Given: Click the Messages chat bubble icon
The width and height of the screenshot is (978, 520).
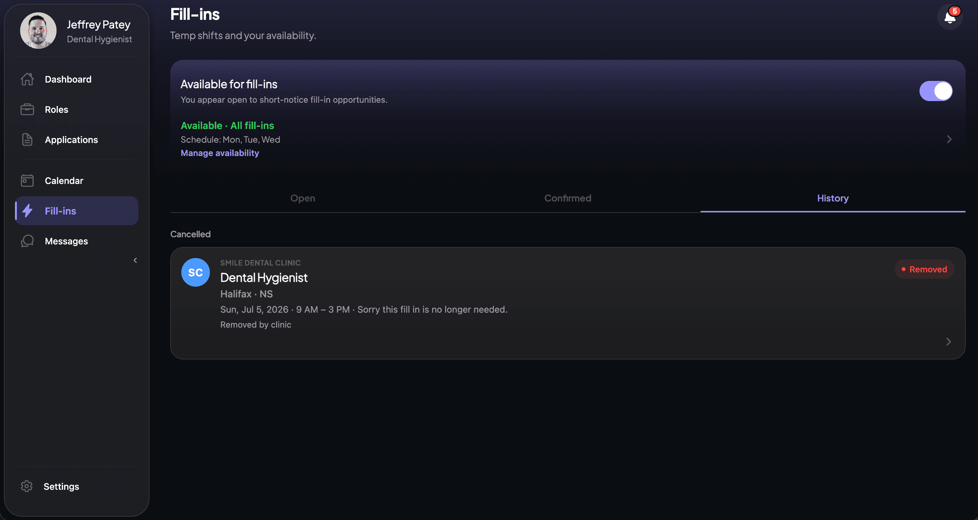Looking at the screenshot, I should tap(27, 241).
